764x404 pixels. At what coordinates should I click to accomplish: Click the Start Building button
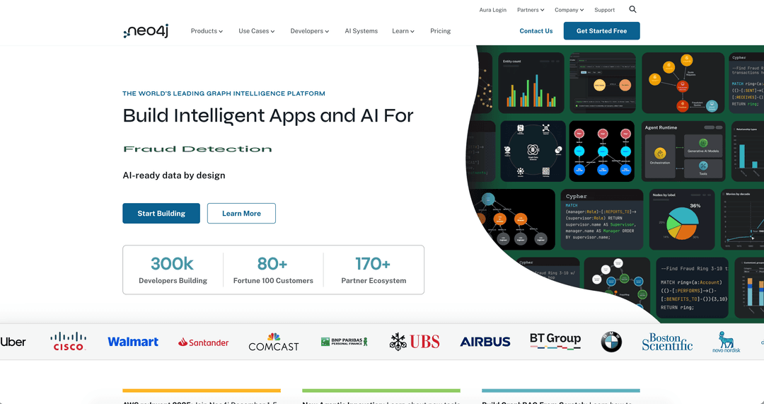point(161,214)
